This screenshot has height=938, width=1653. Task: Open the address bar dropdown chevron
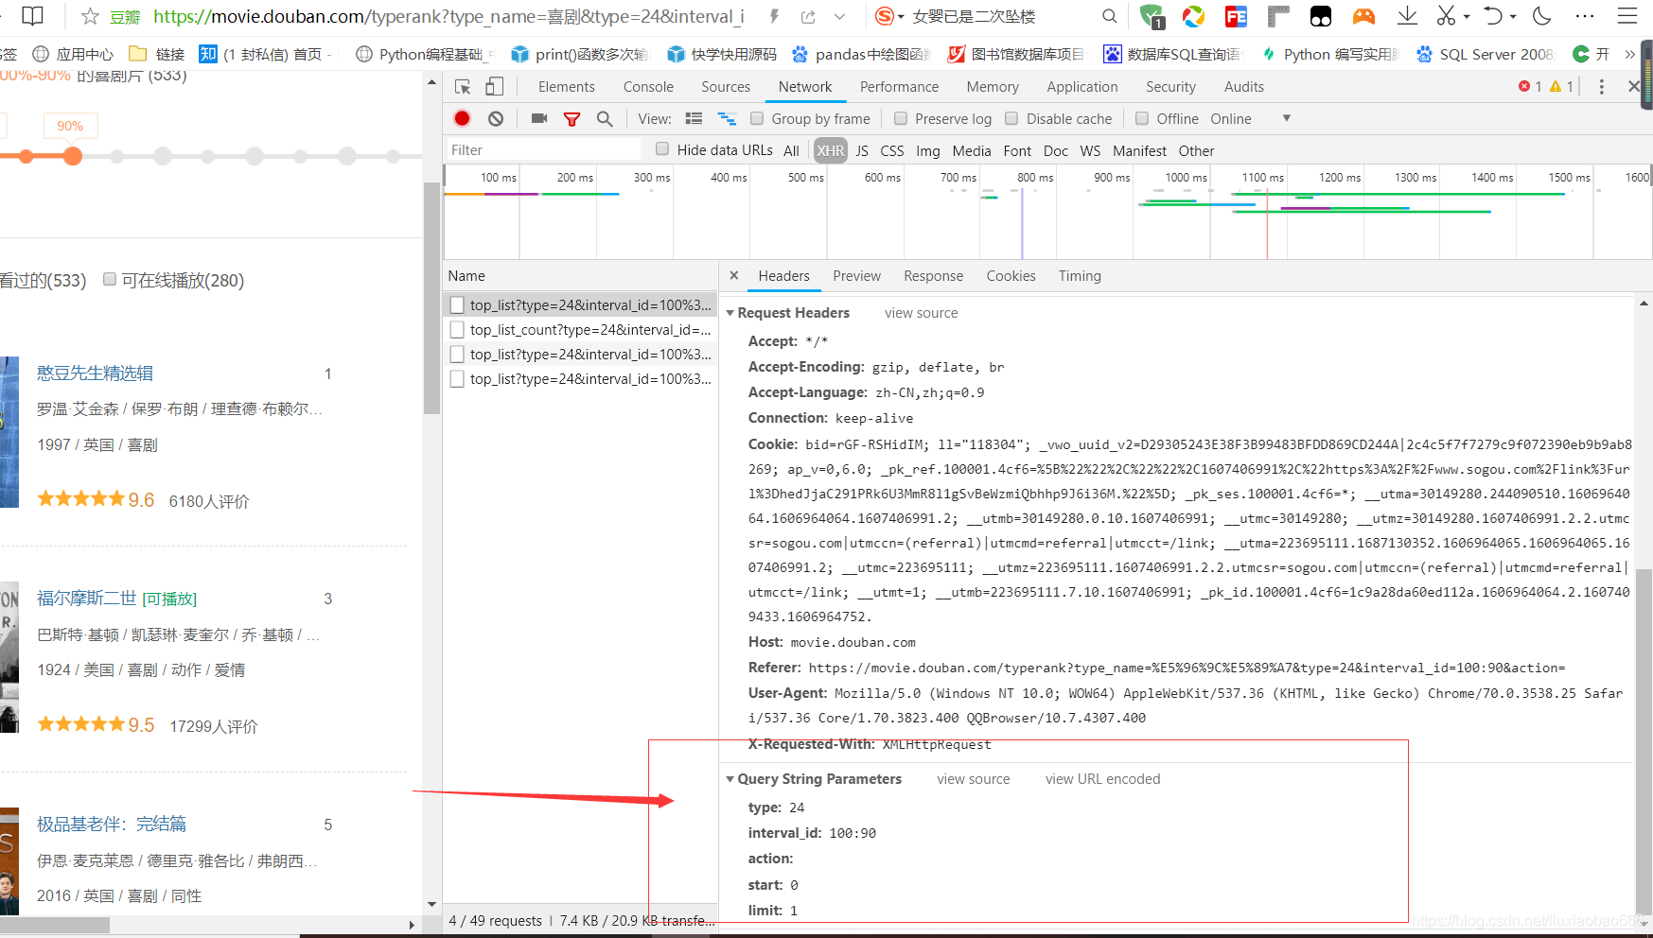839,16
